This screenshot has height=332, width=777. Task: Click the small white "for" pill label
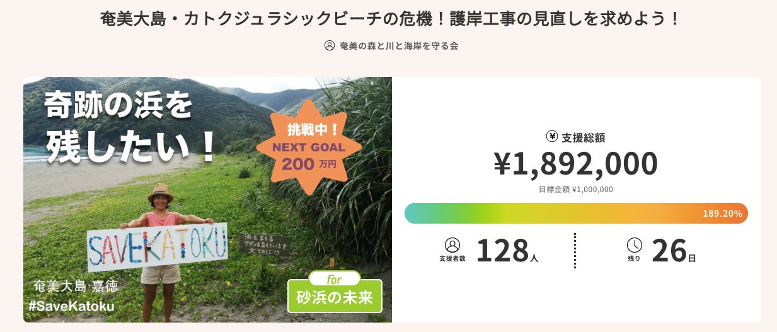click(334, 278)
